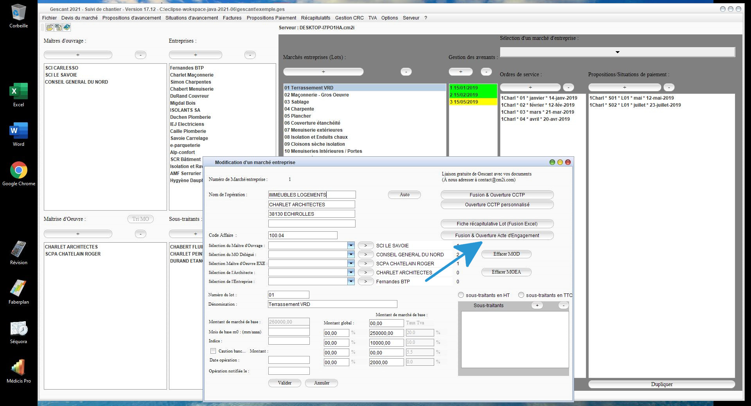This screenshot has width=751, height=406.
Task: Select the green avenant 1 15/01/2019
Action: (x=473, y=88)
